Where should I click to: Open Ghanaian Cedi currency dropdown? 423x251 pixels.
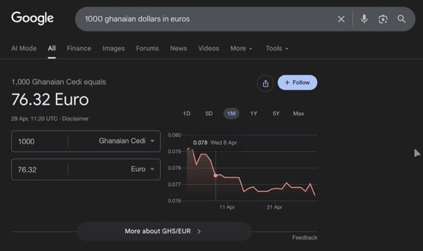point(127,141)
